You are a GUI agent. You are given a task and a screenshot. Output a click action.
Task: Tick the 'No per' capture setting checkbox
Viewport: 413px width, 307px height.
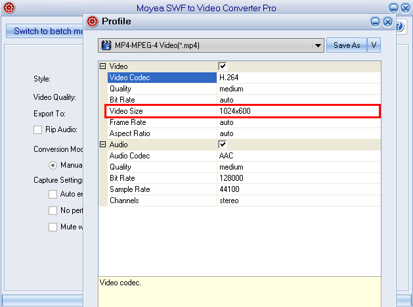(x=53, y=210)
